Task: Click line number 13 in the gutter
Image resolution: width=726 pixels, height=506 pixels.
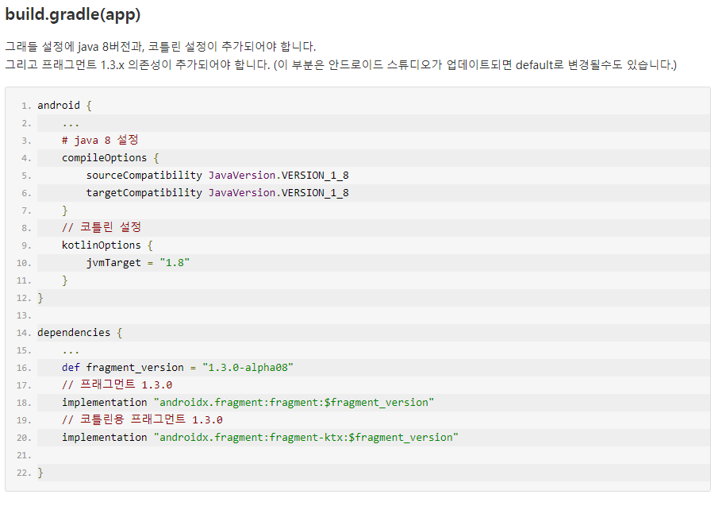Action: click(24, 315)
